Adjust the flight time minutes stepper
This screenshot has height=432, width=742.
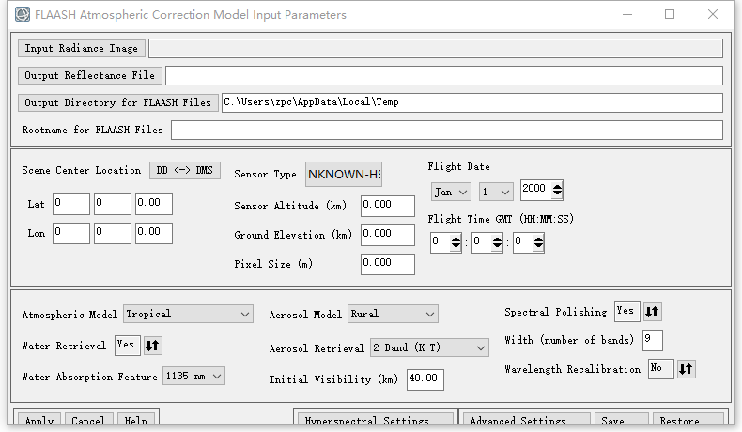click(497, 242)
